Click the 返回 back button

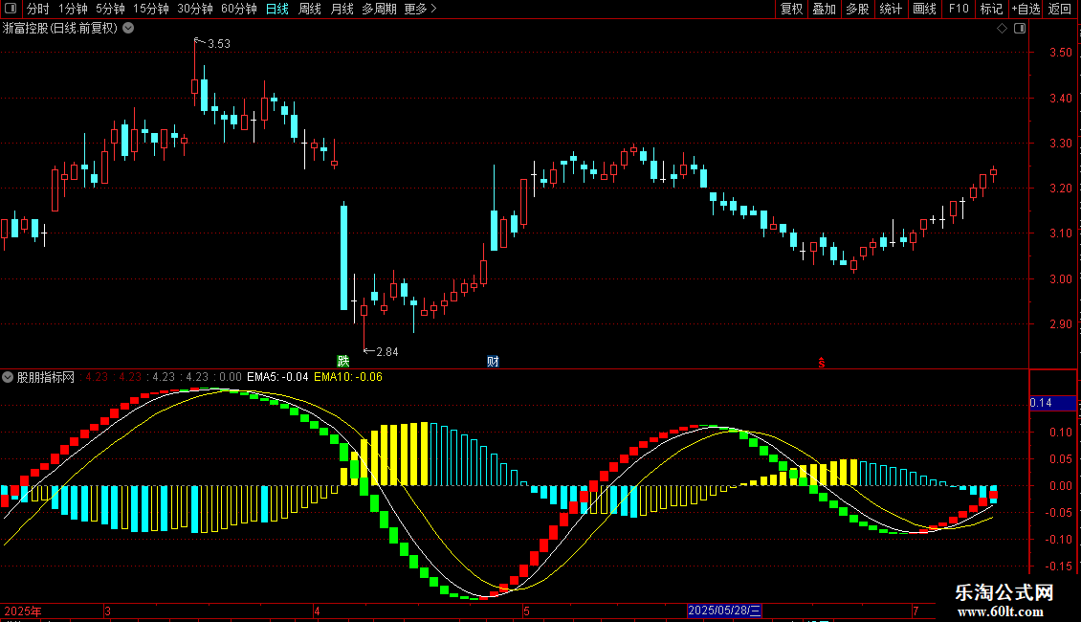coord(1060,9)
